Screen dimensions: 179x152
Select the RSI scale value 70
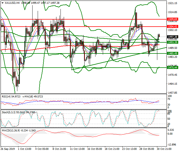point(169,99)
